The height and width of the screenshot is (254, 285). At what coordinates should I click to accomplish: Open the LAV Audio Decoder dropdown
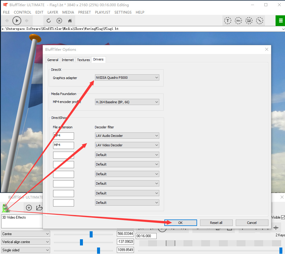click(127, 136)
